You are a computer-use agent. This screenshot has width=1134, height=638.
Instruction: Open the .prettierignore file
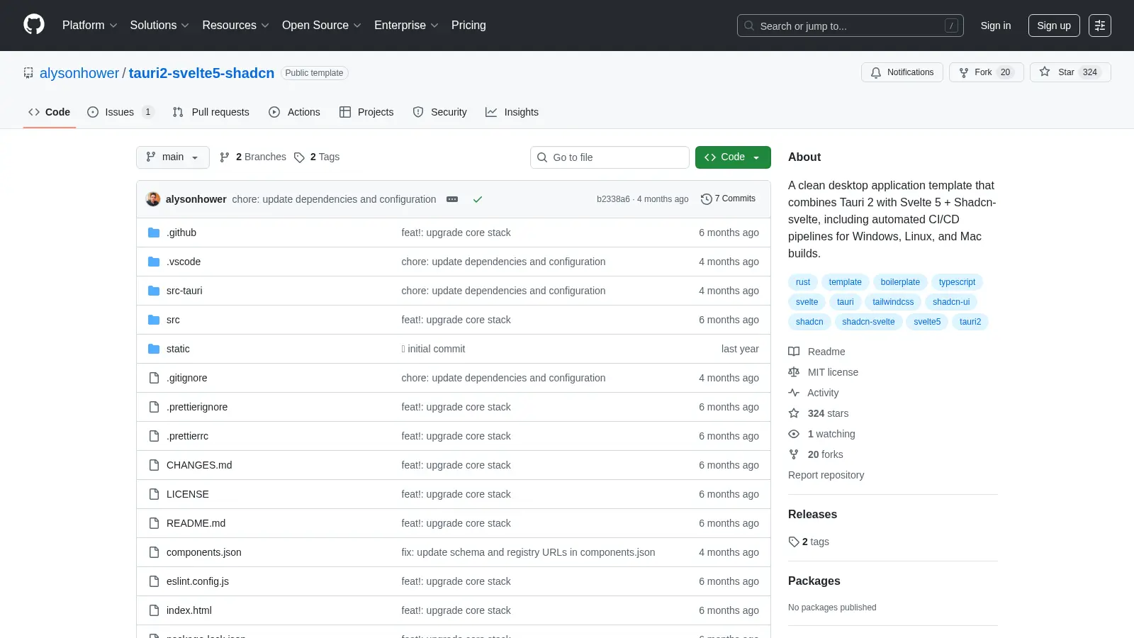(x=197, y=407)
